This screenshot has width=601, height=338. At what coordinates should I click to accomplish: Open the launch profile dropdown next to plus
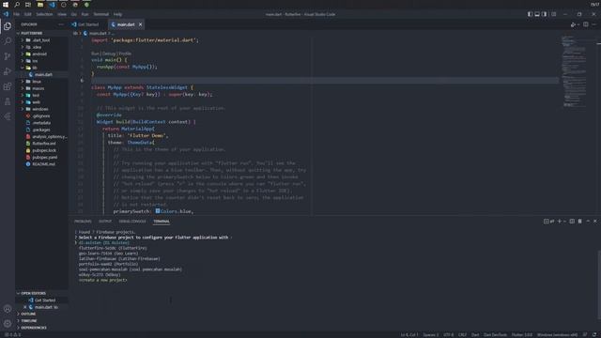564,222
